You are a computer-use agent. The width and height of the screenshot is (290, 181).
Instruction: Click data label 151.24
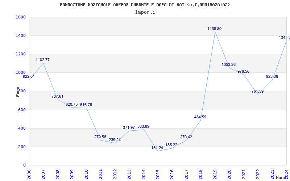157,148
